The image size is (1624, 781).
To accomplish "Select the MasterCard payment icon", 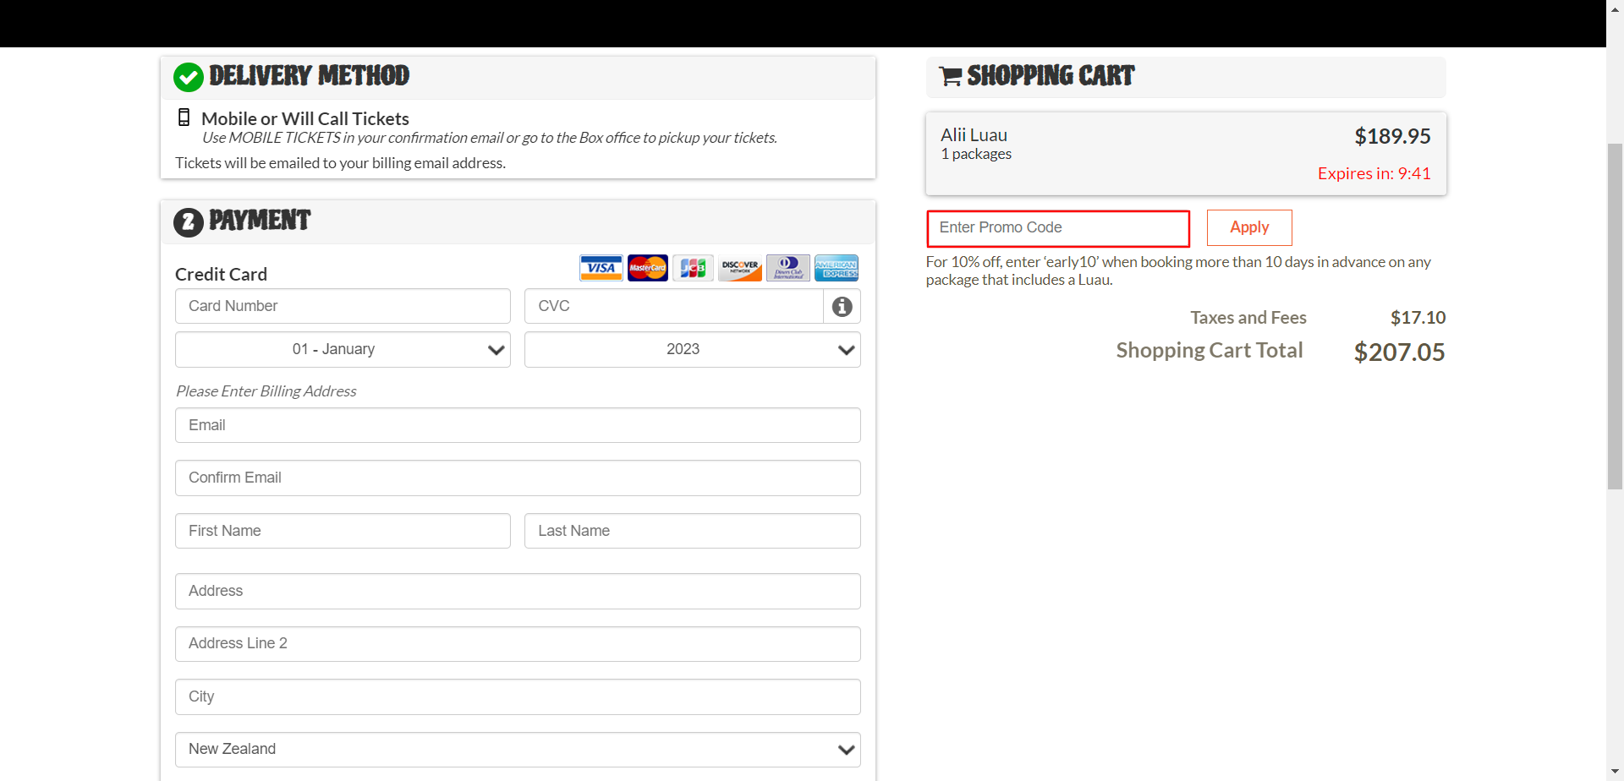I will coord(647,268).
